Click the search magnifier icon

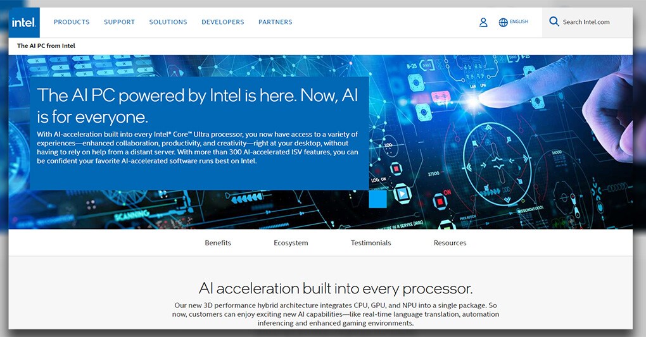click(554, 21)
